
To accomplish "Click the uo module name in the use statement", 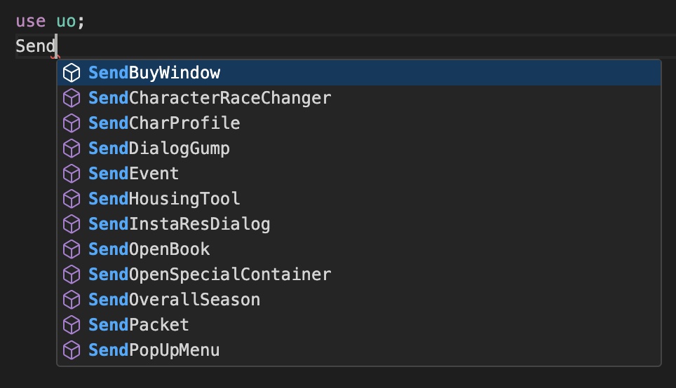I will [66, 21].
